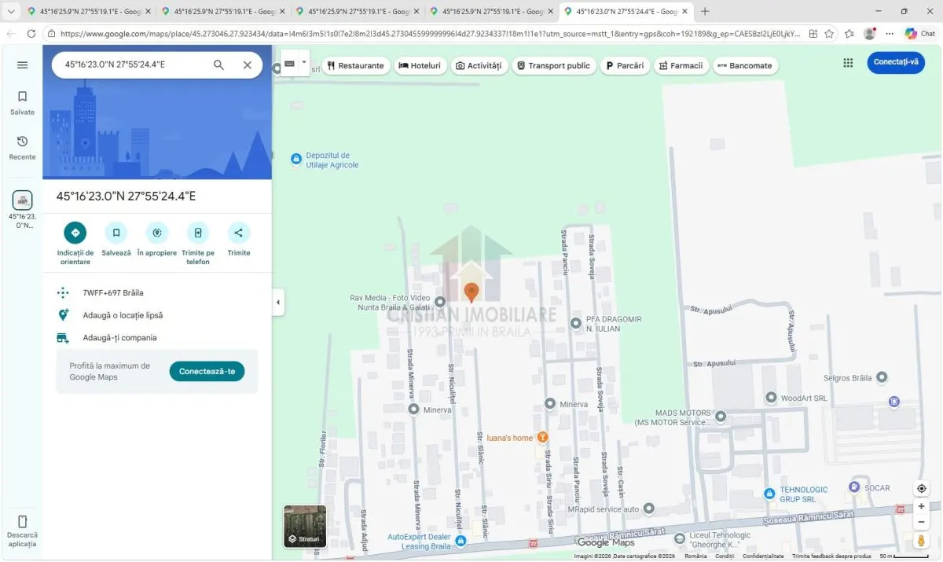Focus the Maps search field with coordinates
The height and width of the screenshot is (562, 943).
(134, 65)
